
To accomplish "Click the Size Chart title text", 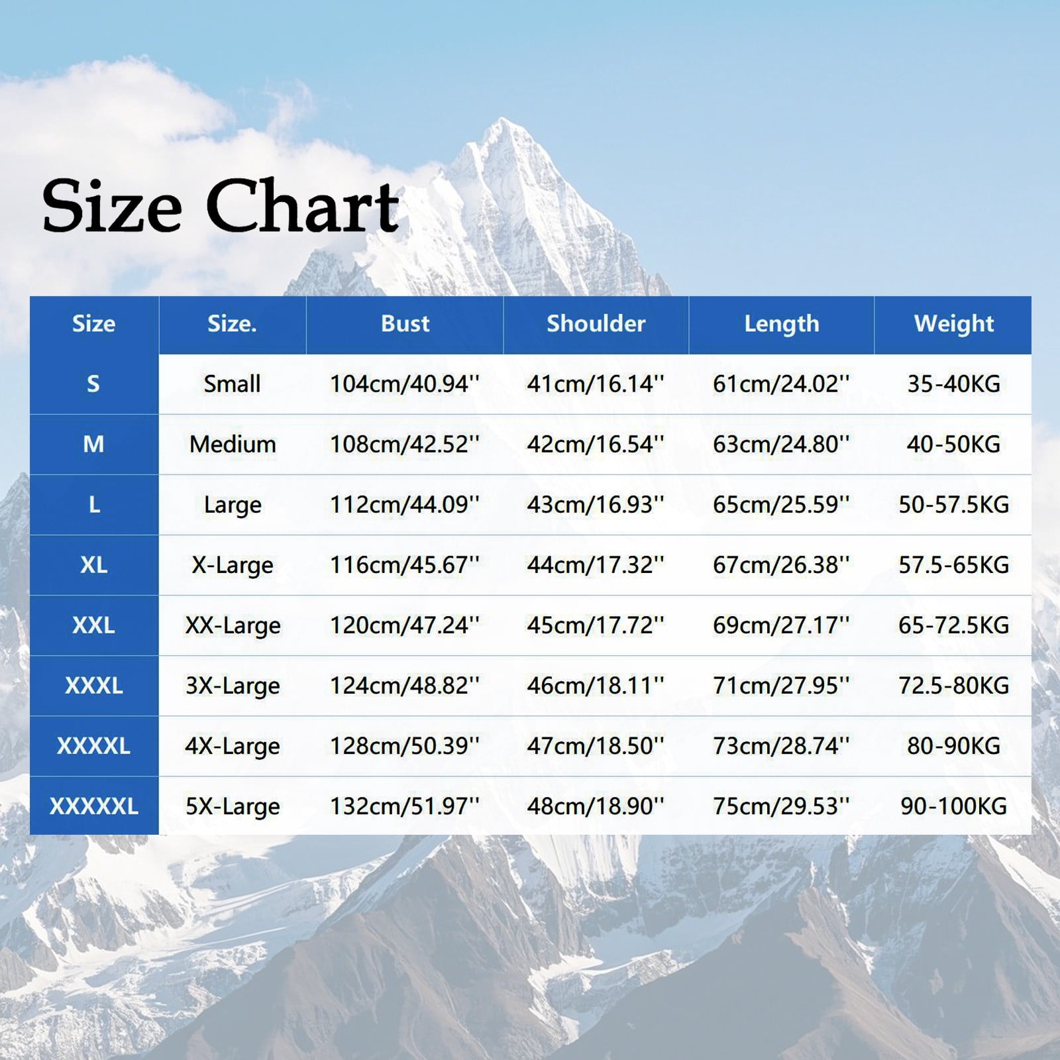I will point(221,206).
